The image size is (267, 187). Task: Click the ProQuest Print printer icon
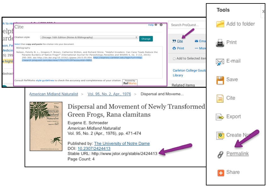pyautogui.click(x=174, y=48)
